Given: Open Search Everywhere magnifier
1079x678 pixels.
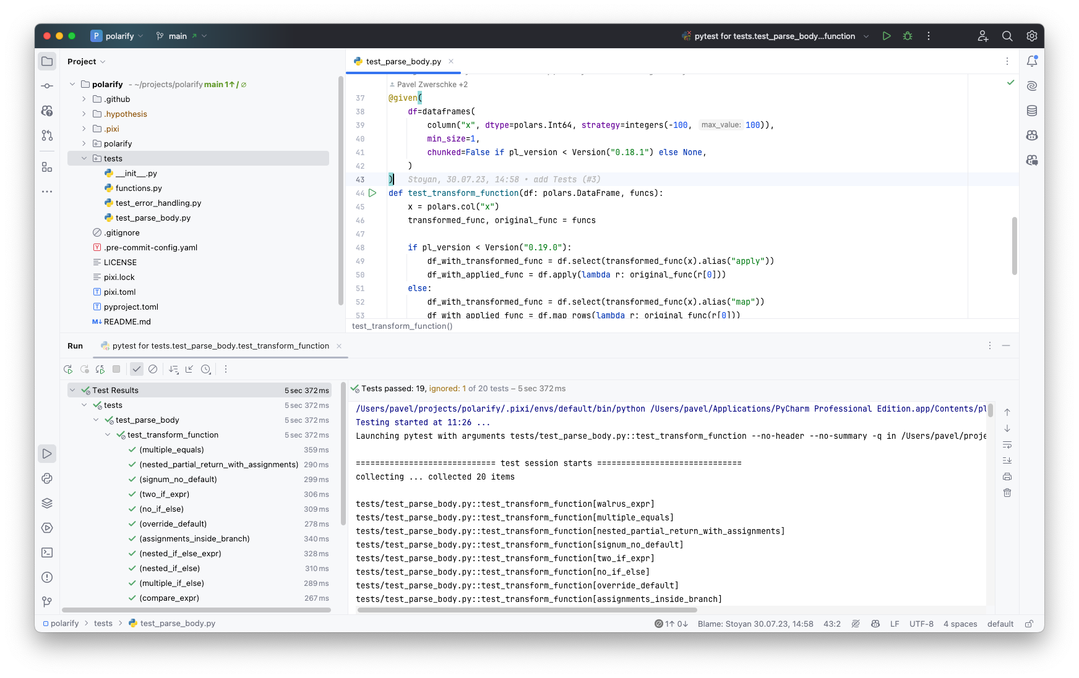Looking at the screenshot, I should (x=1007, y=36).
